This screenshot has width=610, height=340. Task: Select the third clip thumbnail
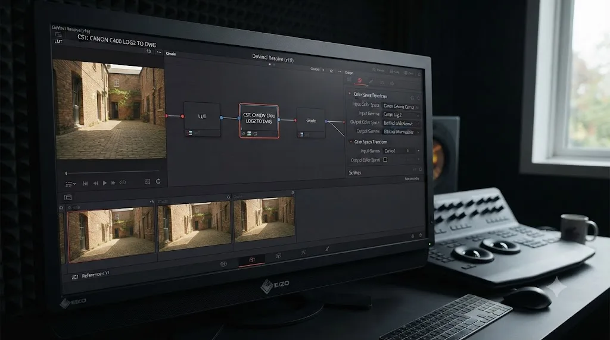tap(264, 220)
